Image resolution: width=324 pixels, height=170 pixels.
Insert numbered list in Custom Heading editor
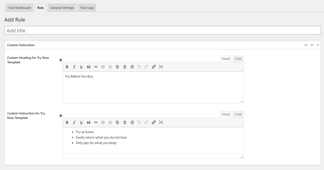pos(110,67)
